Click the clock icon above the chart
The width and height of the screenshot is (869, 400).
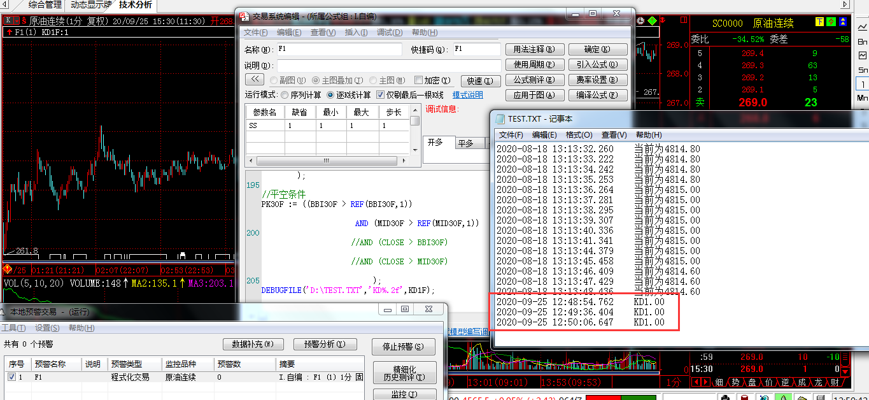[641, 21]
